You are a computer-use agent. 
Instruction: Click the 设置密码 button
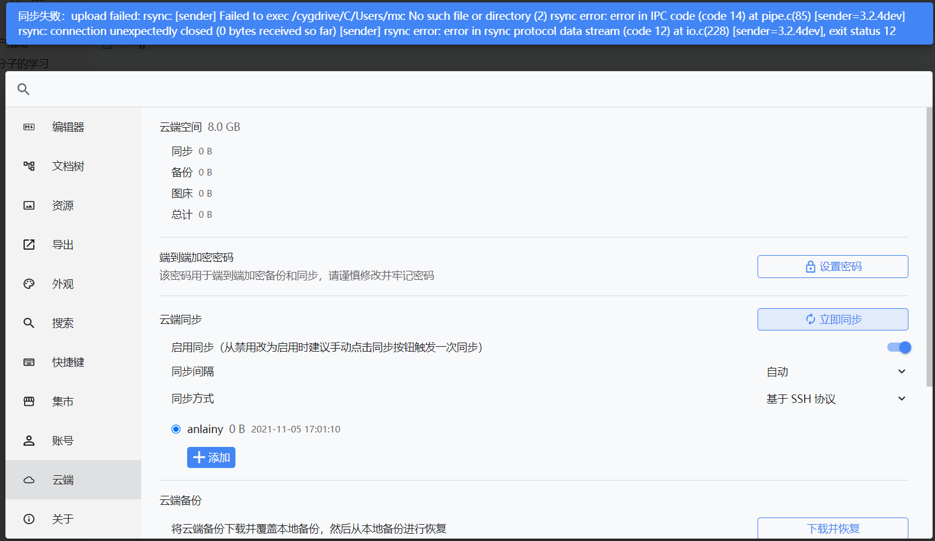[x=832, y=267]
